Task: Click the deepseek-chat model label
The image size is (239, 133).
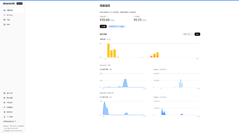Action: click(105, 65)
